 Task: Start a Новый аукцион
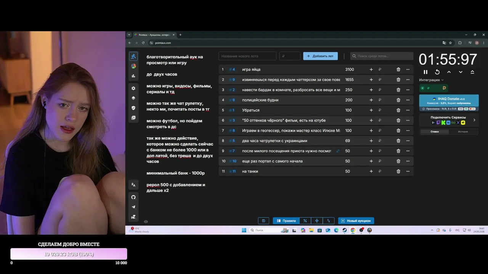coord(356,221)
